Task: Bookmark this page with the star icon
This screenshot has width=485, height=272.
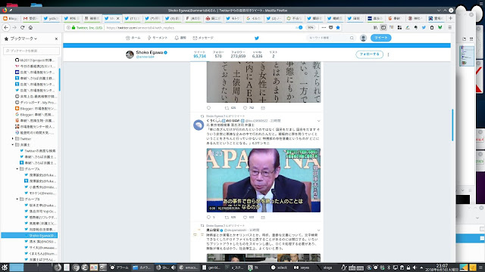Action: pos(338,27)
